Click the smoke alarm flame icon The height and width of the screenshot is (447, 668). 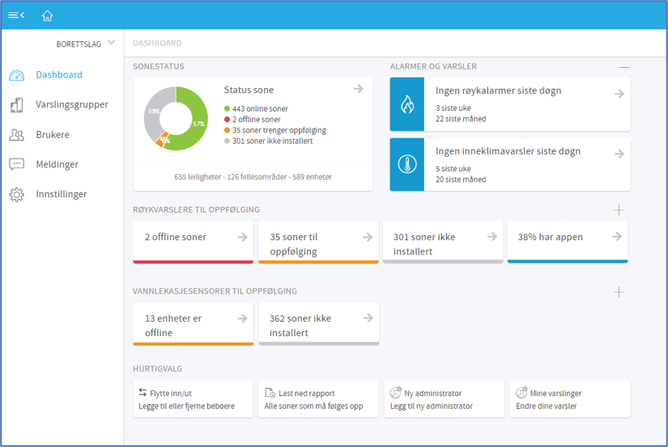click(406, 104)
